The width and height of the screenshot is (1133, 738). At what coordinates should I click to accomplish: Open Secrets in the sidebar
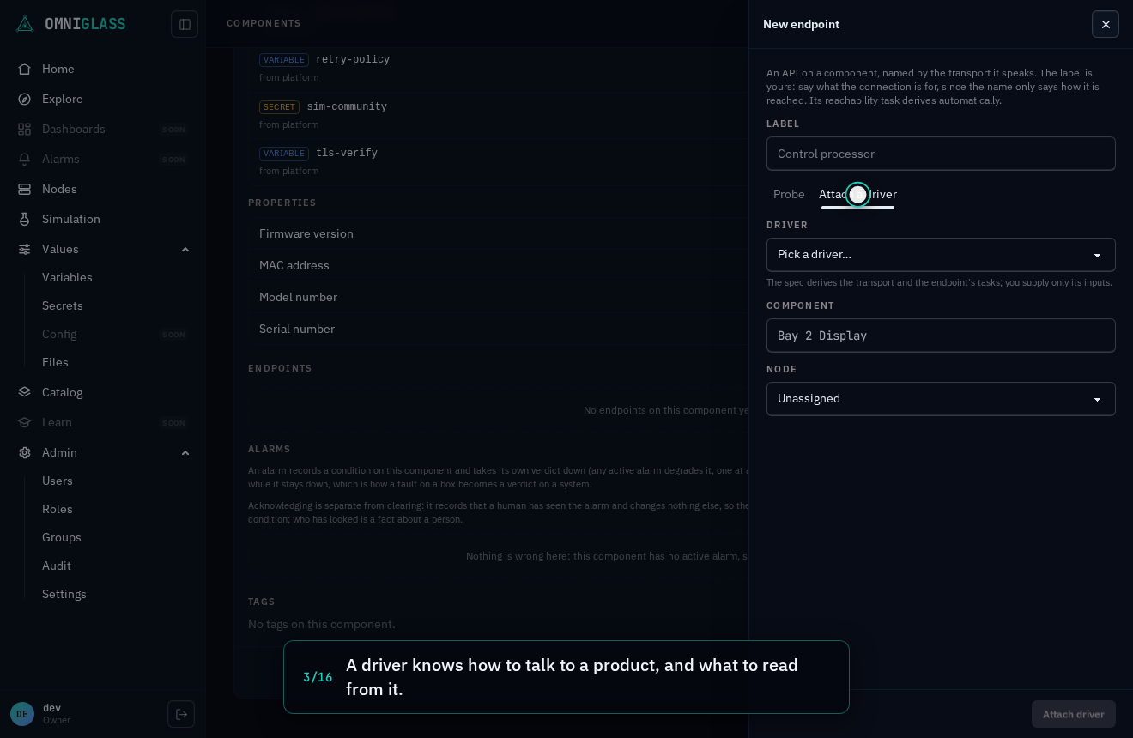63,305
